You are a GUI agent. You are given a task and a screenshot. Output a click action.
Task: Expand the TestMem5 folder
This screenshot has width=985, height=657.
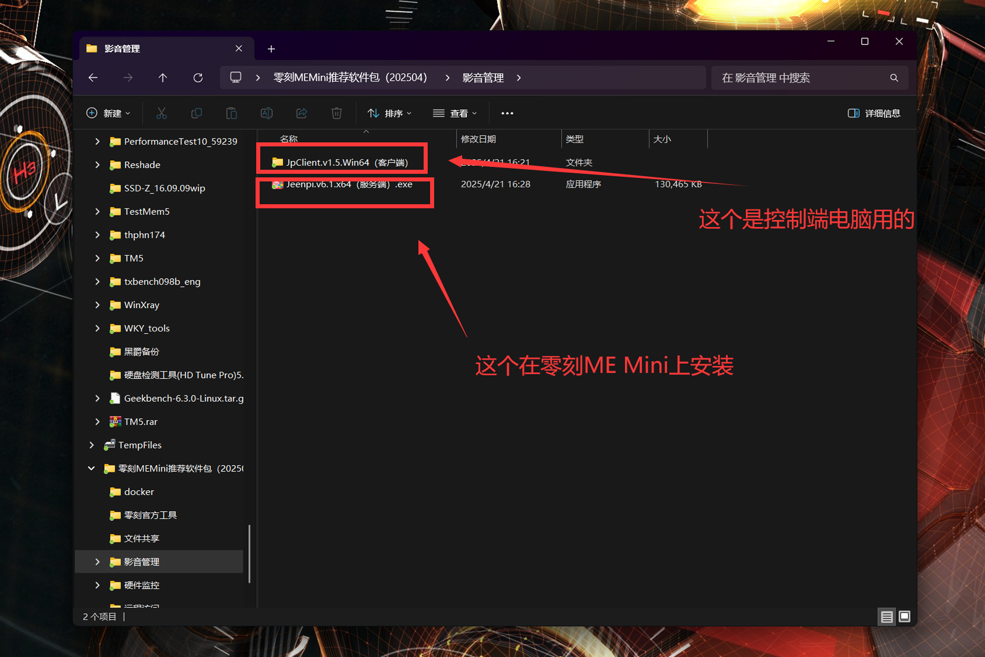point(97,211)
